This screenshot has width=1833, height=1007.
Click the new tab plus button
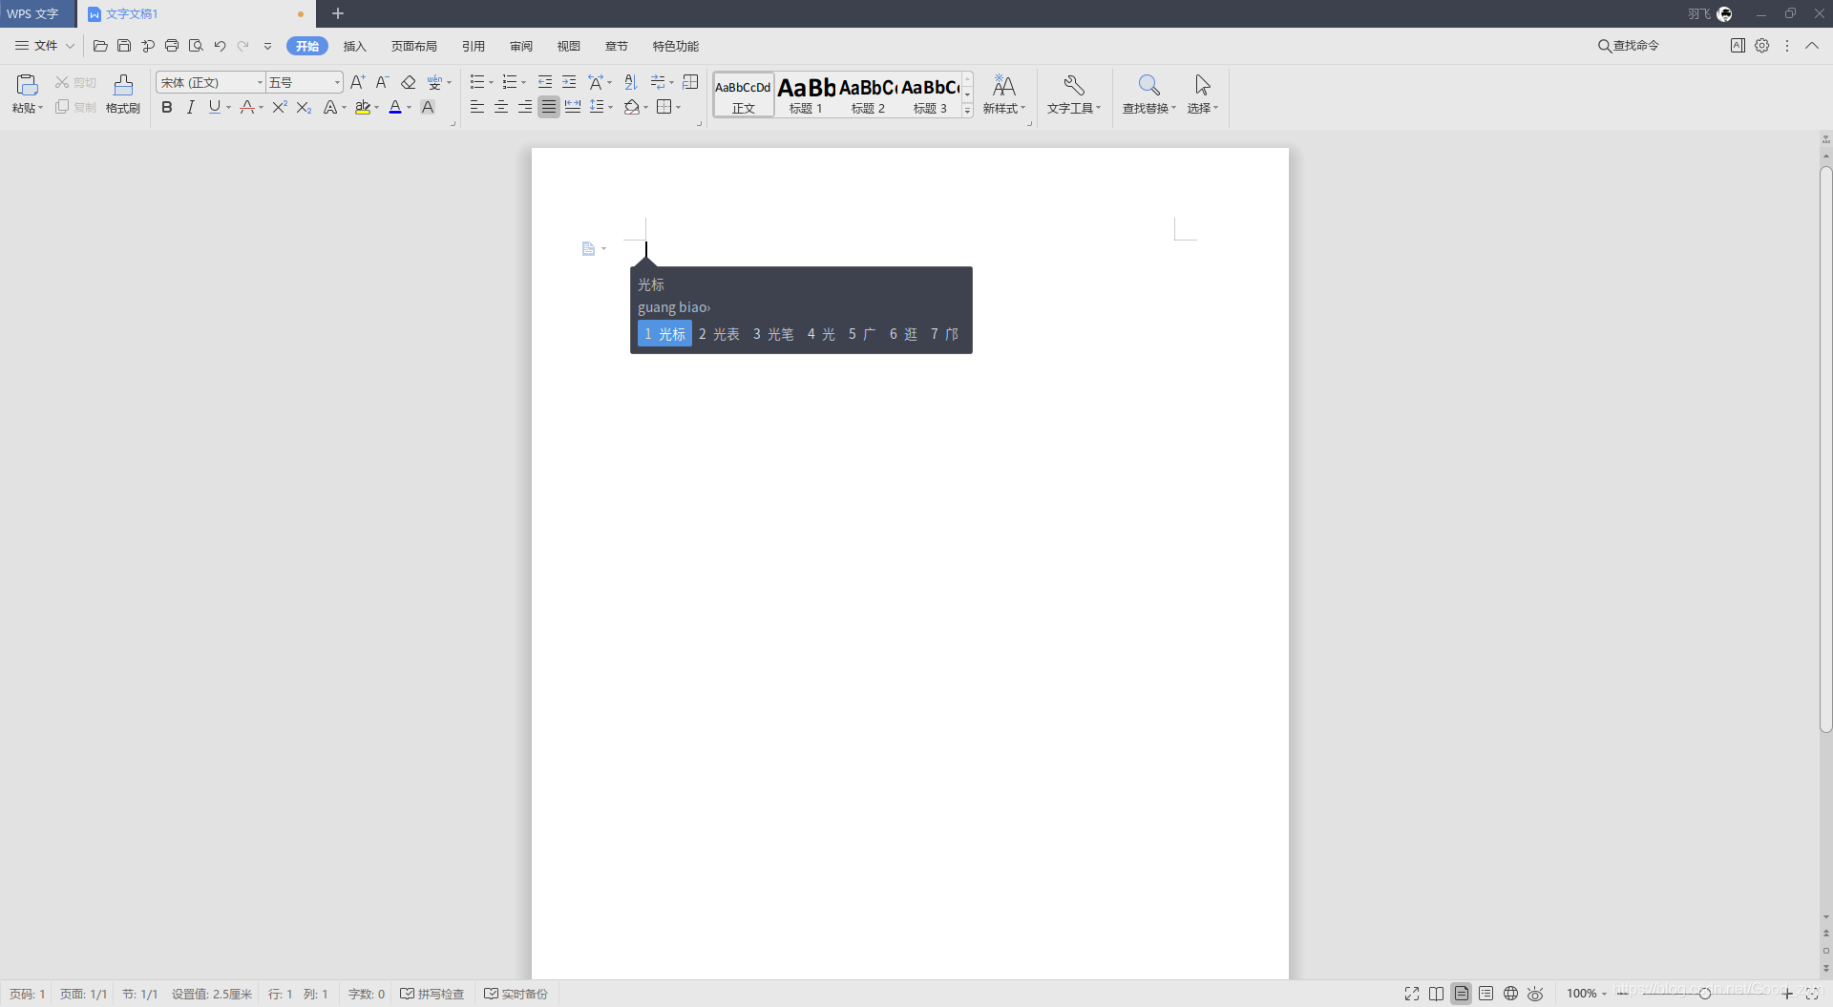pos(338,13)
